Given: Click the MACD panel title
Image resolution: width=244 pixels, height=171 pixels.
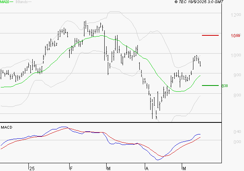Looking at the screenshot, I should (7, 127).
